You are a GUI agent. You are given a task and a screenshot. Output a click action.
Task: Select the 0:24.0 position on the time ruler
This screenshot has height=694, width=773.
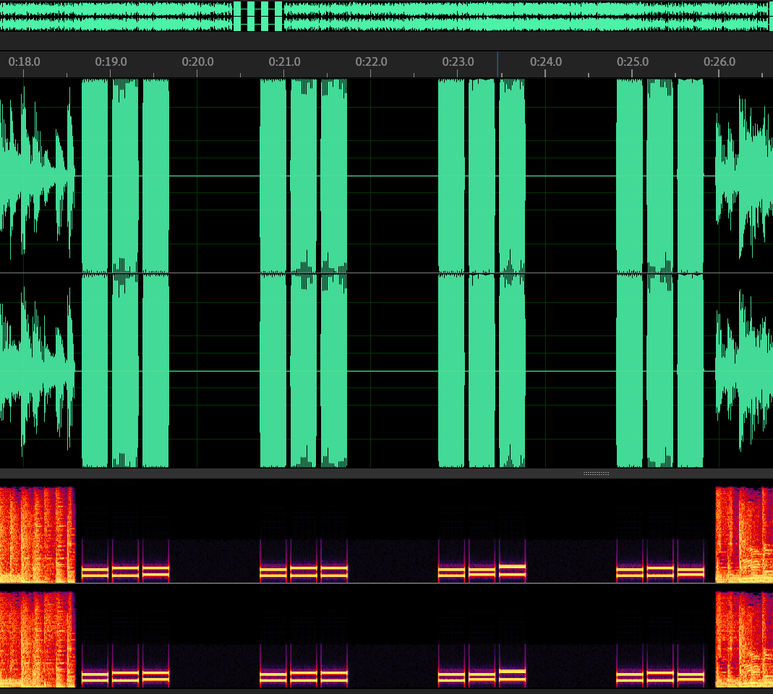point(545,62)
